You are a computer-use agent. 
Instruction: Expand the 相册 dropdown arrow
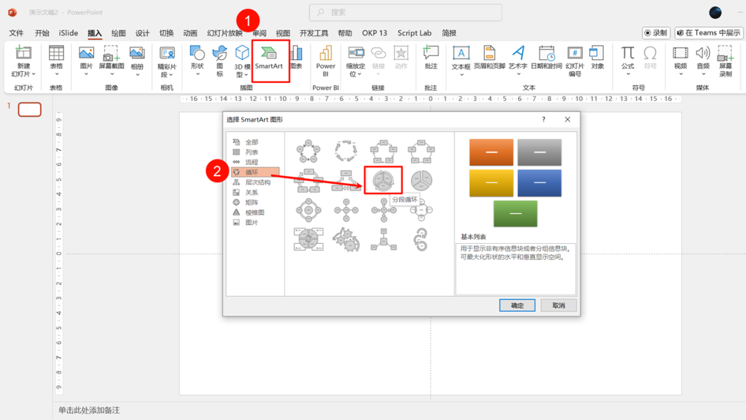click(137, 74)
